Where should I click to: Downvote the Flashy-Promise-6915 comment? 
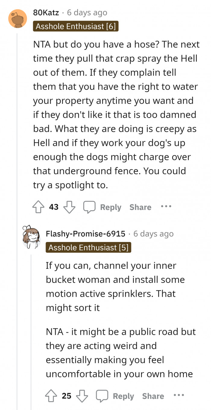82,396
